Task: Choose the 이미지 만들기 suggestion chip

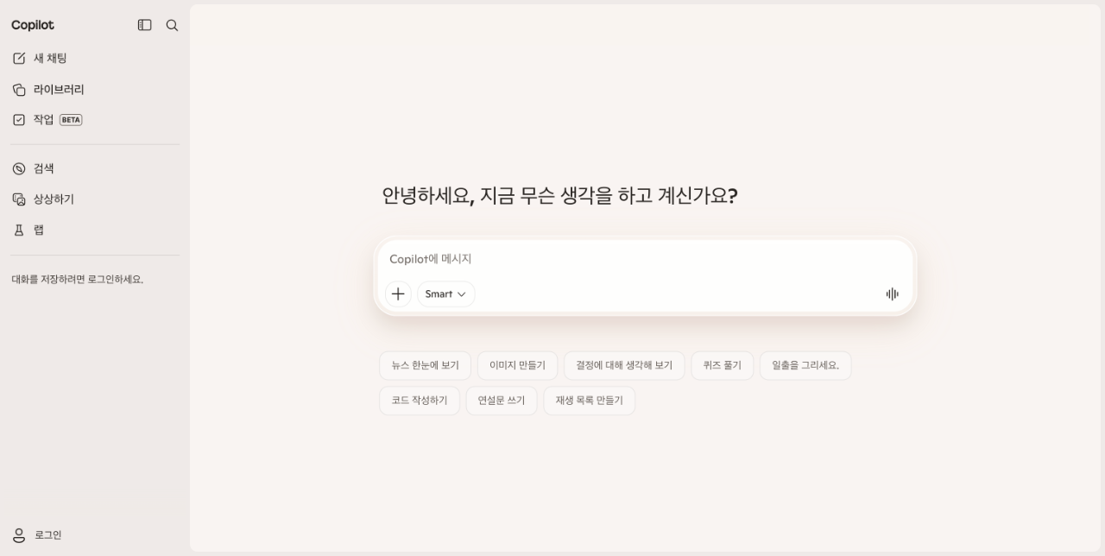Action: [517, 365]
